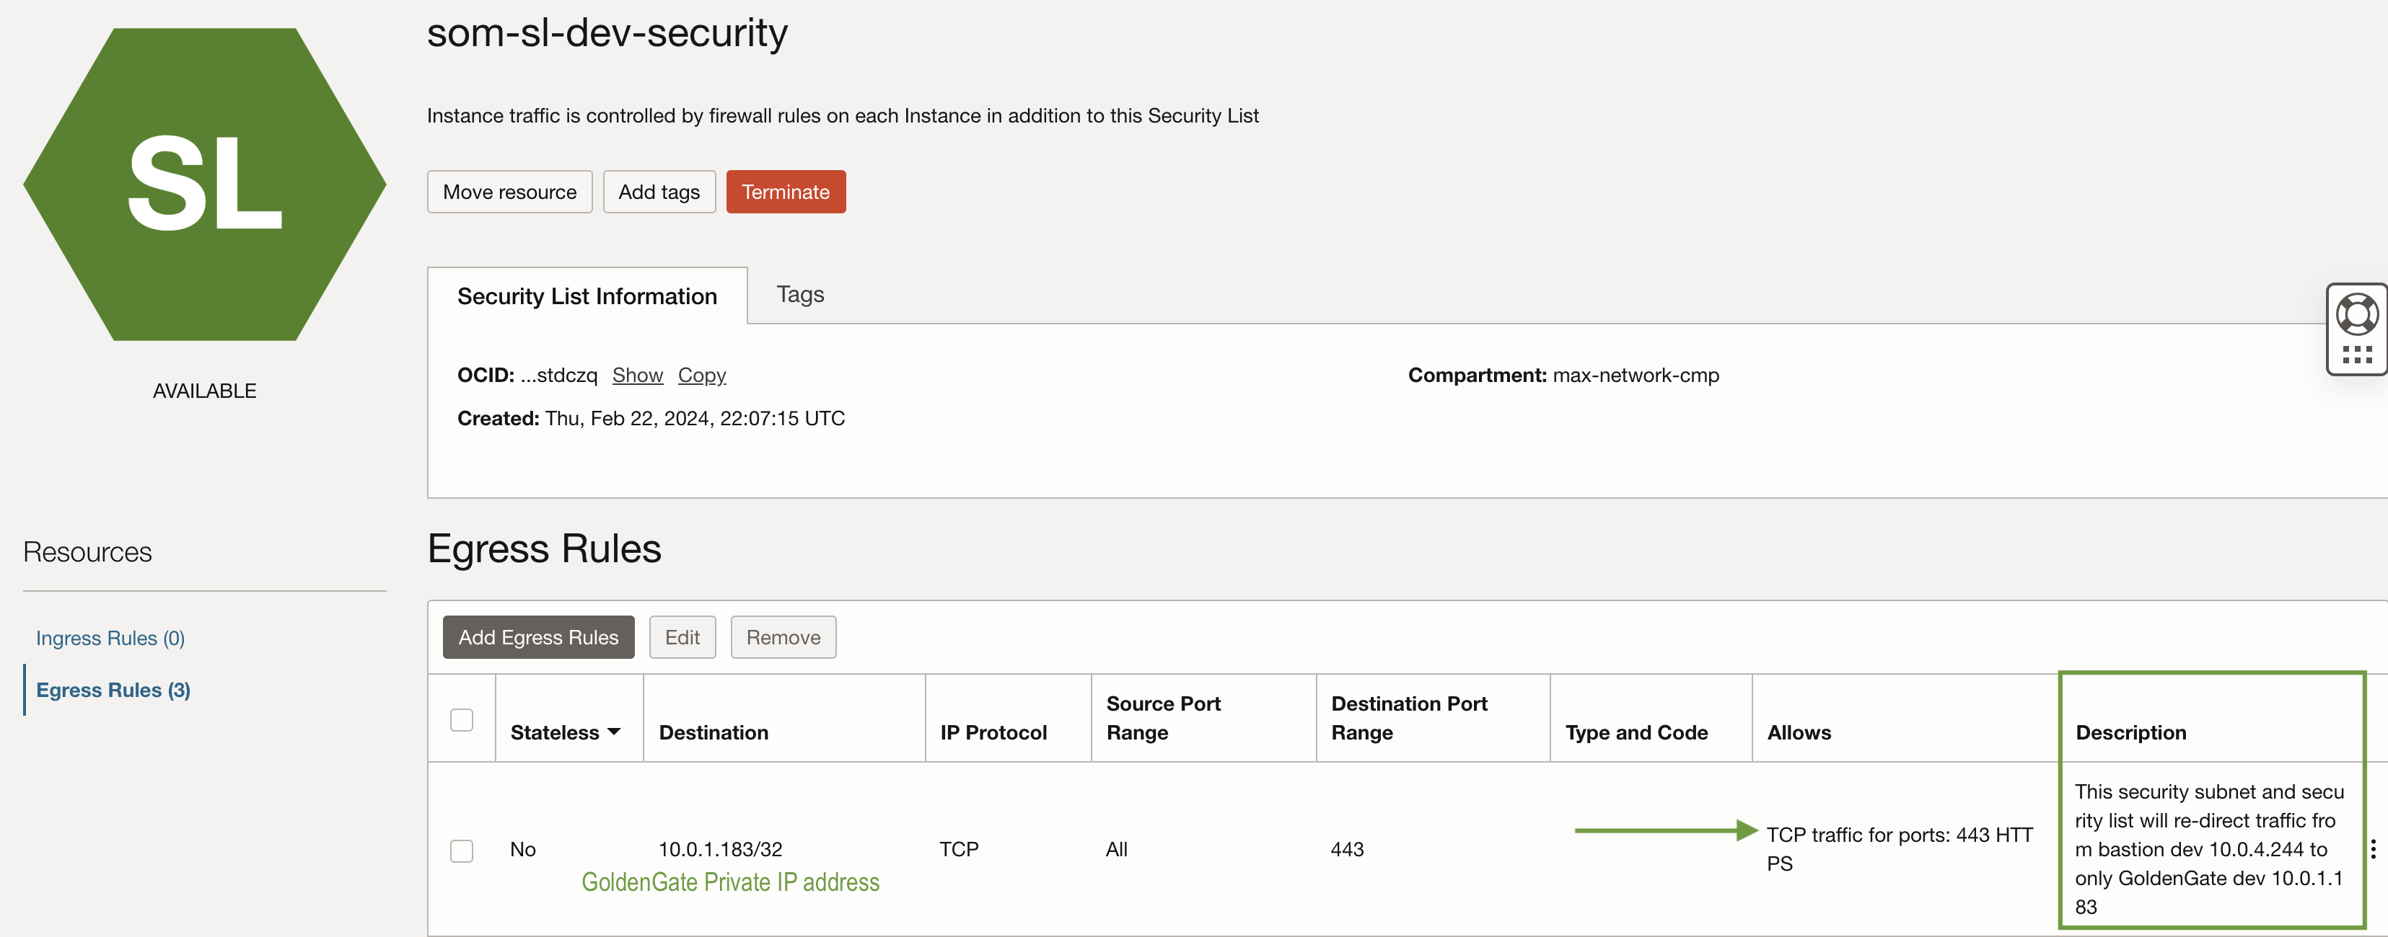Copy the OCID value
The width and height of the screenshot is (2388, 937).
702,375
